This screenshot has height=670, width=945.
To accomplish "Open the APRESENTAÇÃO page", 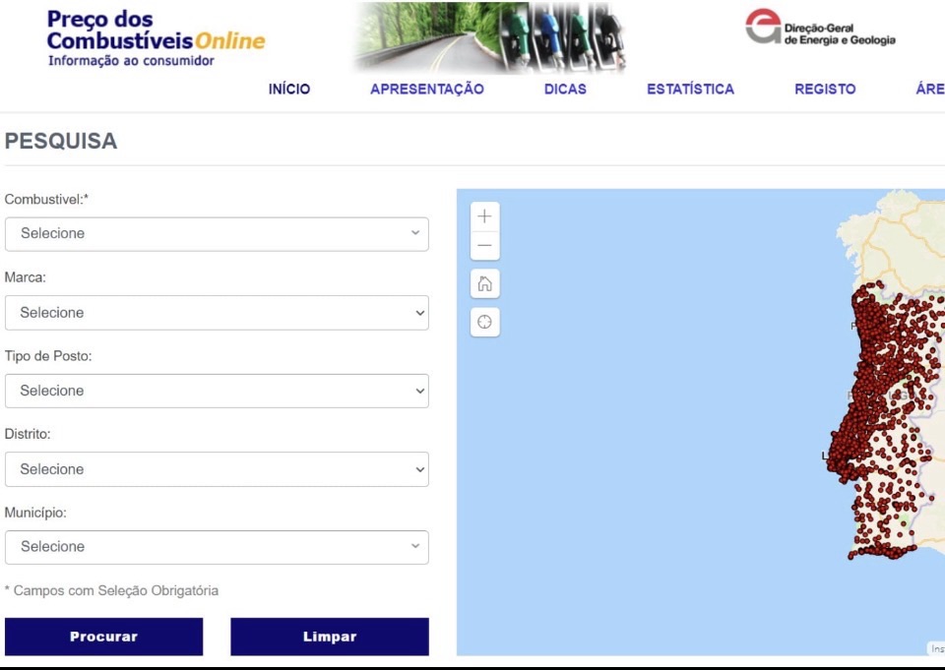I will tap(427, 90).
